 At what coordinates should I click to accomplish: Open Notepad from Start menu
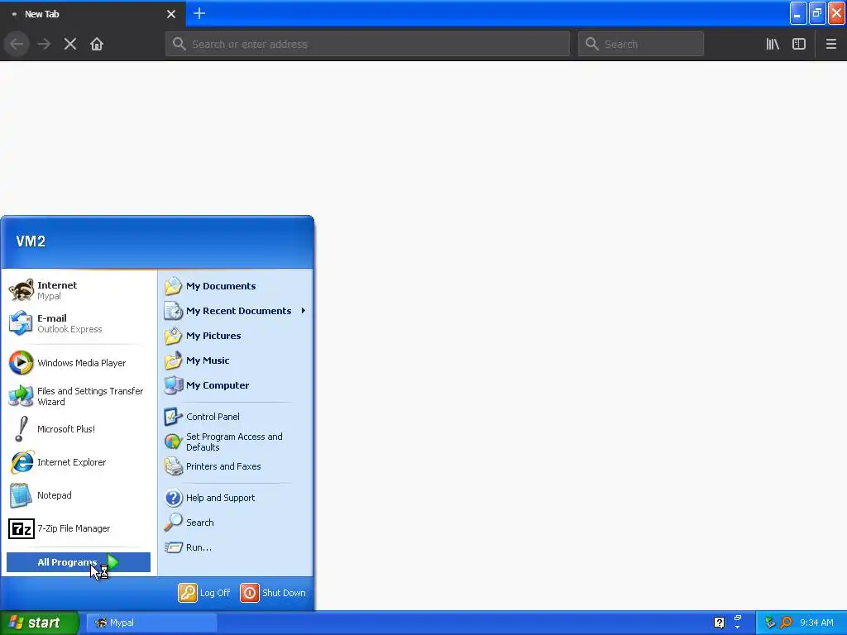[x=79, y=495]
